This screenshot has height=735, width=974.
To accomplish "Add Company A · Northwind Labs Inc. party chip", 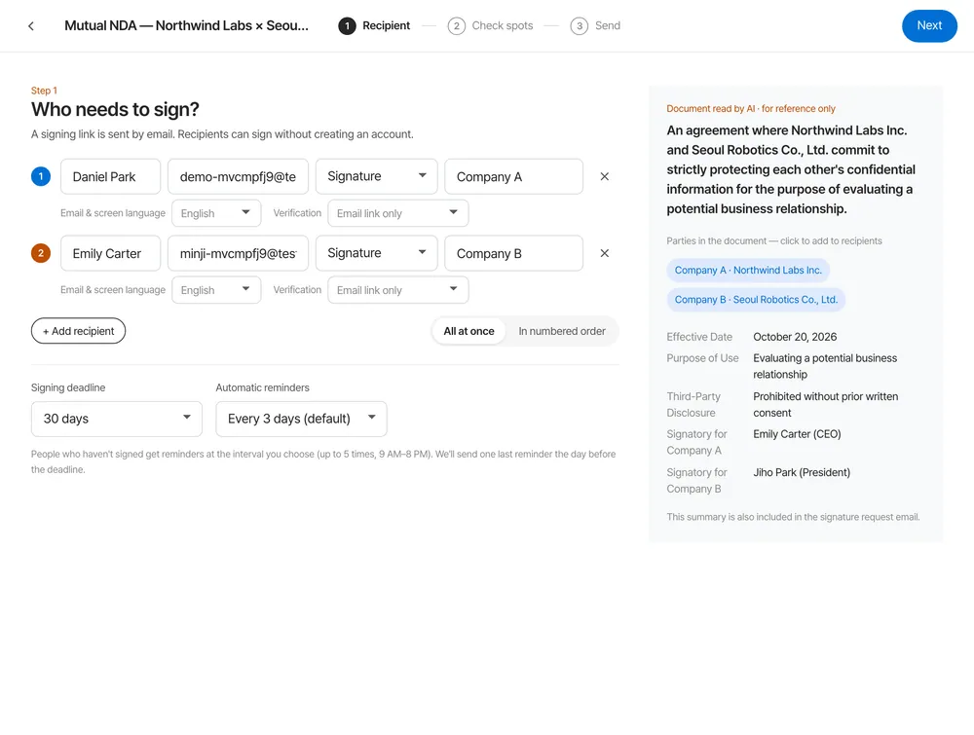I will coord(748,270).
